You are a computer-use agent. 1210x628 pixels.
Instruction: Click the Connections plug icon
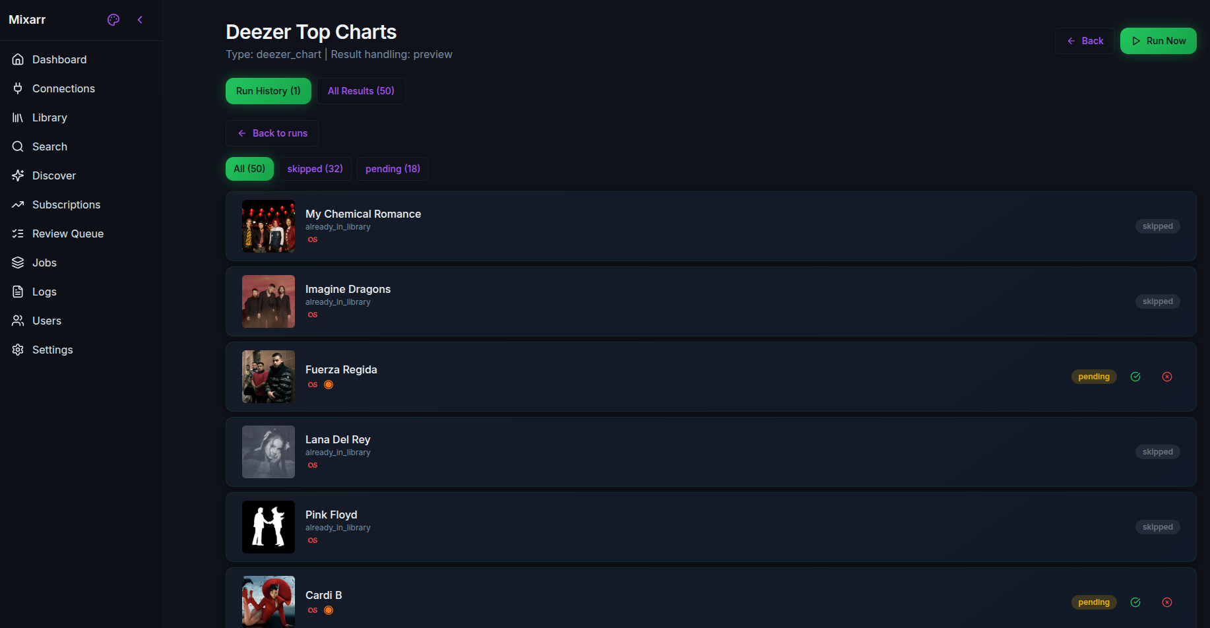coord(18,88)
